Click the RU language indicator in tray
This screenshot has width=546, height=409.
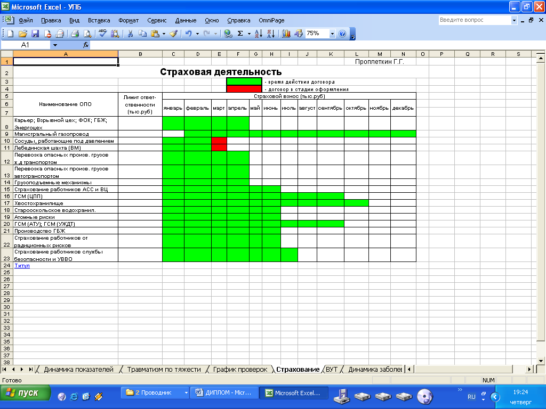[471, 397]
